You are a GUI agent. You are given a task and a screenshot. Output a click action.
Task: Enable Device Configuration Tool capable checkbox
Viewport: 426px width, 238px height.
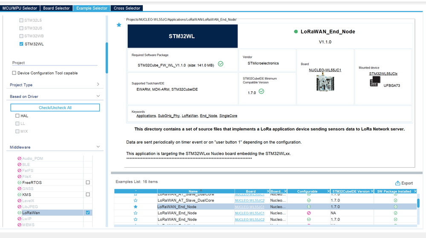click(14, 73)
